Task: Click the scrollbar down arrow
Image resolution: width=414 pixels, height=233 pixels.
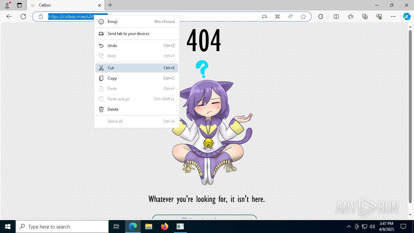Action: pos(410,215)
